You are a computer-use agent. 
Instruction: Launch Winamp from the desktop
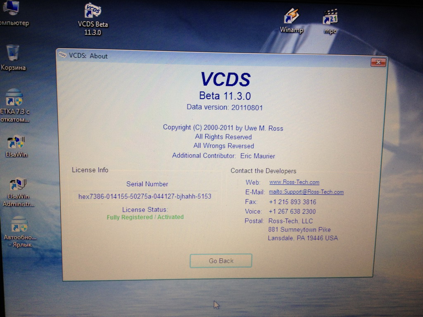coord(291,17)
